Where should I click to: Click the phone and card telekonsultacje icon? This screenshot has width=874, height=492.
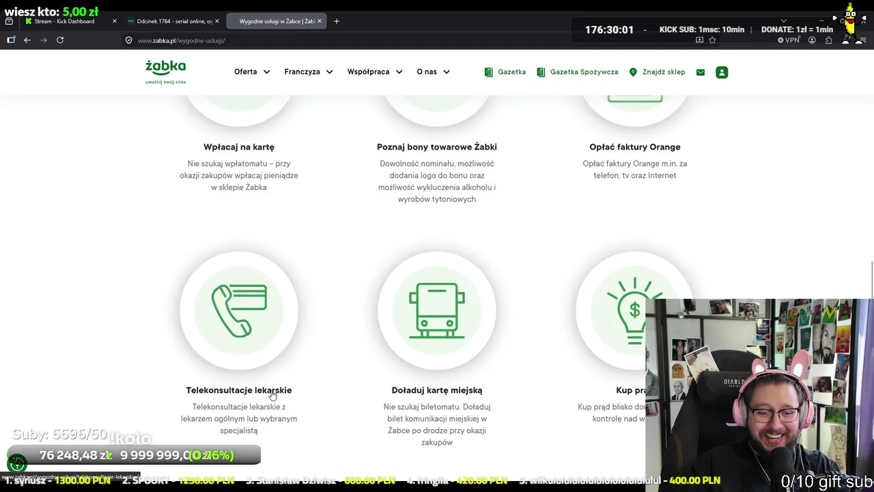pos(239,311)
